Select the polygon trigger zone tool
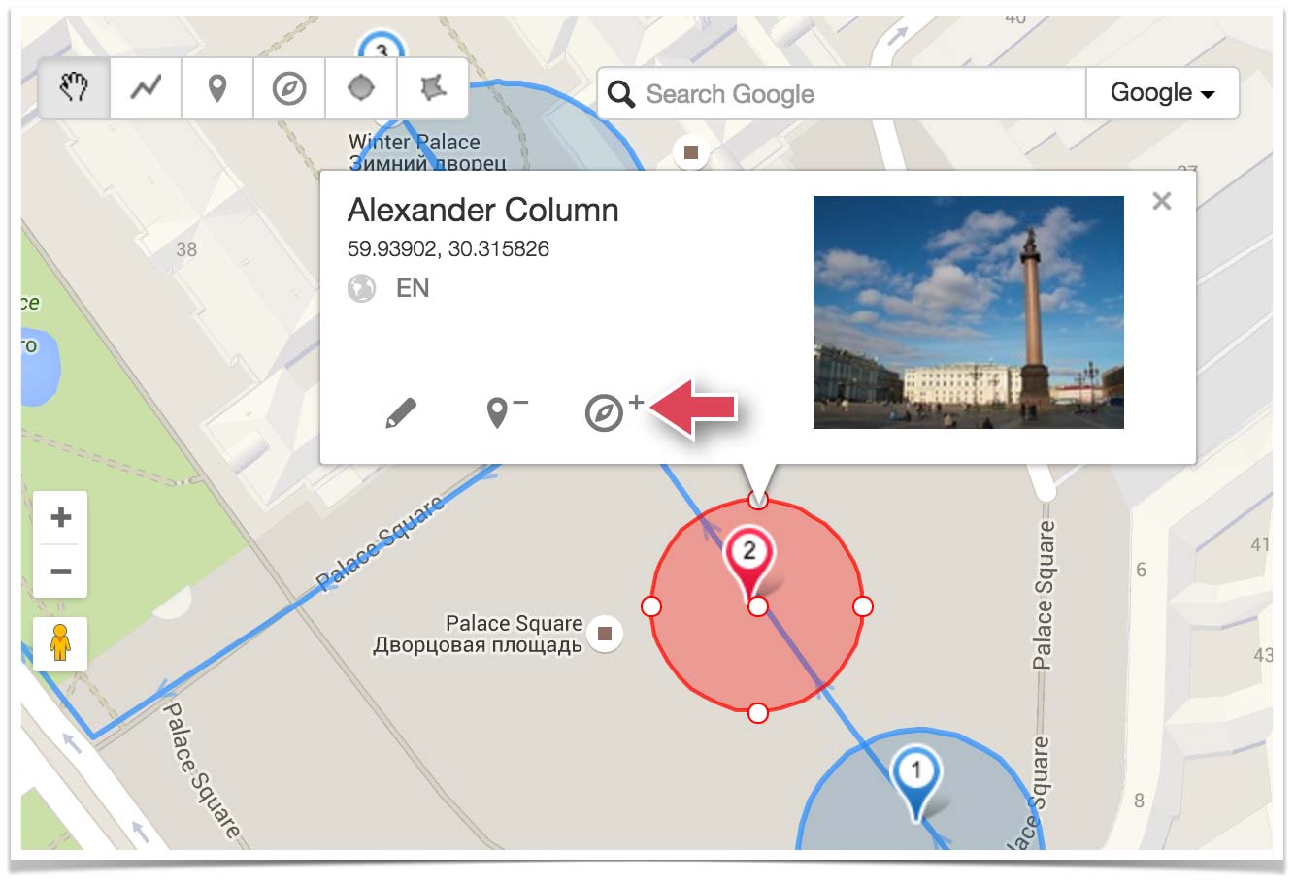The height and width of the screenshot is (883, 1295). (433, 88)
